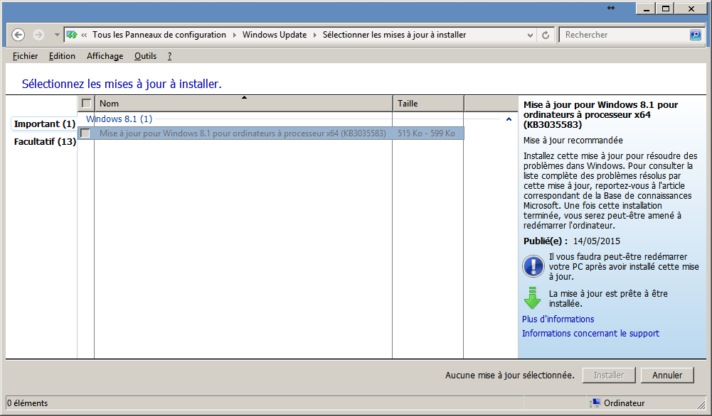Click the Refresh button in address bar
The image size is (712, 416).
(x=546, y=35)
